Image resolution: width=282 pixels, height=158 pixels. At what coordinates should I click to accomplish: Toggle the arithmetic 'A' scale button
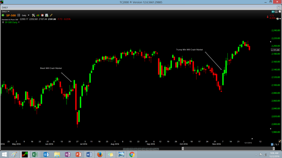272,144
